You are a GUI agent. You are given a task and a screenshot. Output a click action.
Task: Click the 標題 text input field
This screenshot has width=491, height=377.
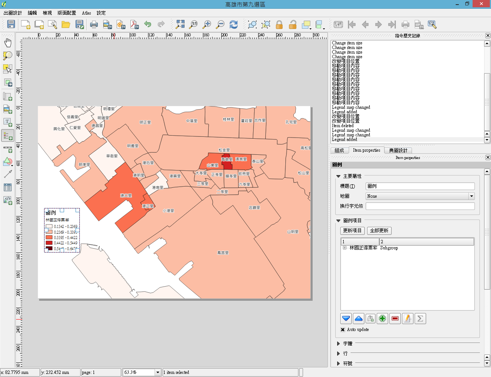tap(420, 186)
